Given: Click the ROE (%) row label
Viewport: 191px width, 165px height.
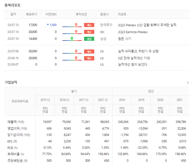Looking at the screenshot, I should (12, 148).
